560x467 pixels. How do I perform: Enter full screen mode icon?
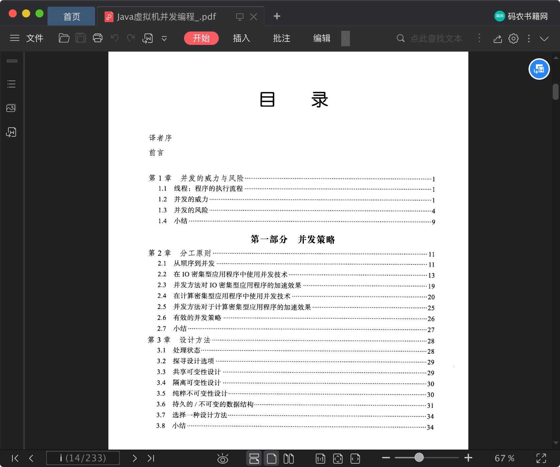point(541,458)
